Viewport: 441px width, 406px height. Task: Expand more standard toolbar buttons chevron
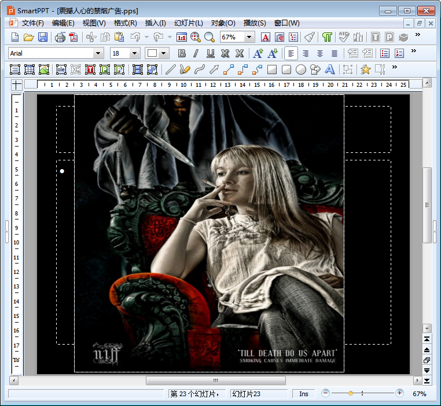tap(418, 34)
